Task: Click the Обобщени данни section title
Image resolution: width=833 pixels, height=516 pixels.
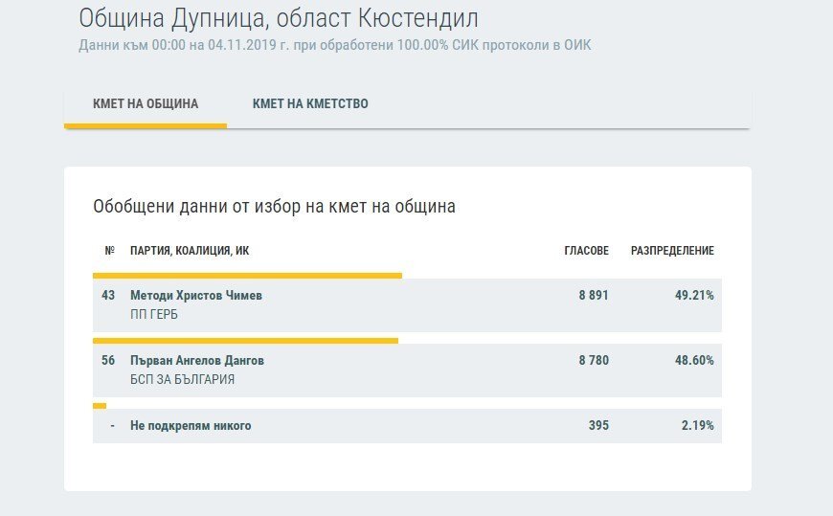Action: coord(274,206)
